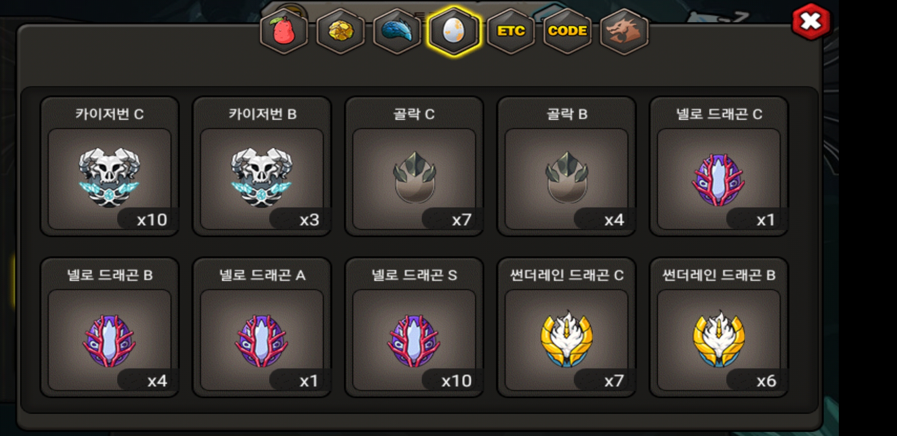Switch to the dragon head tab
Screen dimensions: 897x436
click(x=624, y=31)
